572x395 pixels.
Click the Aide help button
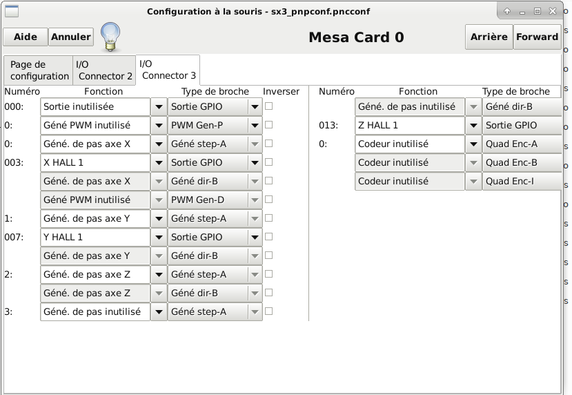pyautogui.click(x=26, y=37)
